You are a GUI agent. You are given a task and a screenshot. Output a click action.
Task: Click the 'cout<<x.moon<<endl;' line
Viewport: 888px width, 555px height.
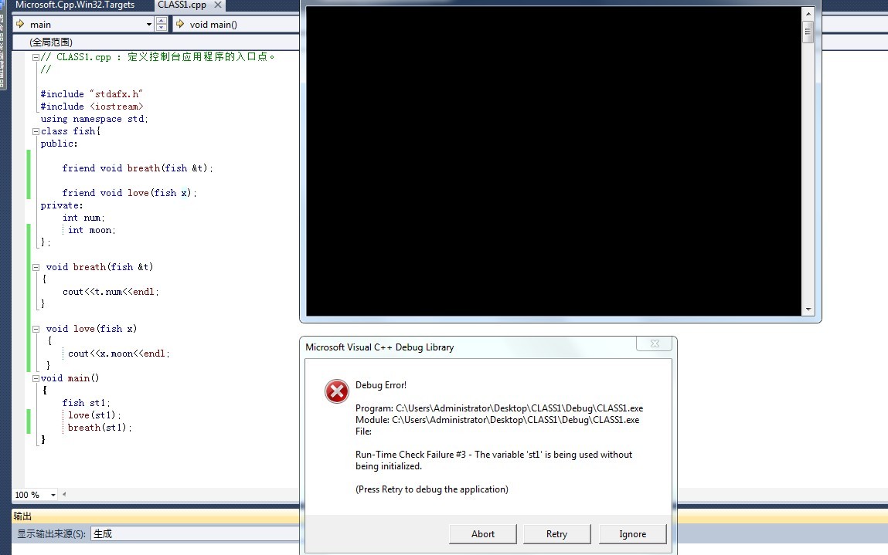click(x=118, y=354)
